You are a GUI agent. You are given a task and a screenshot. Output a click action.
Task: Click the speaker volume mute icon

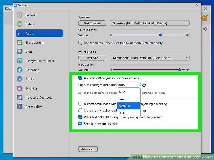point(111,35)
